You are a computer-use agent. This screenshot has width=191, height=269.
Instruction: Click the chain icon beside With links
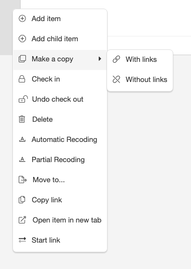tap(116, 59)
